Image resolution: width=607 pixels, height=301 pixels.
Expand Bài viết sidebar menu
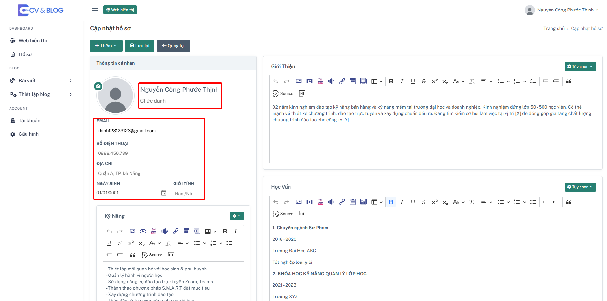pyautogui.click(x=41, y=81)
